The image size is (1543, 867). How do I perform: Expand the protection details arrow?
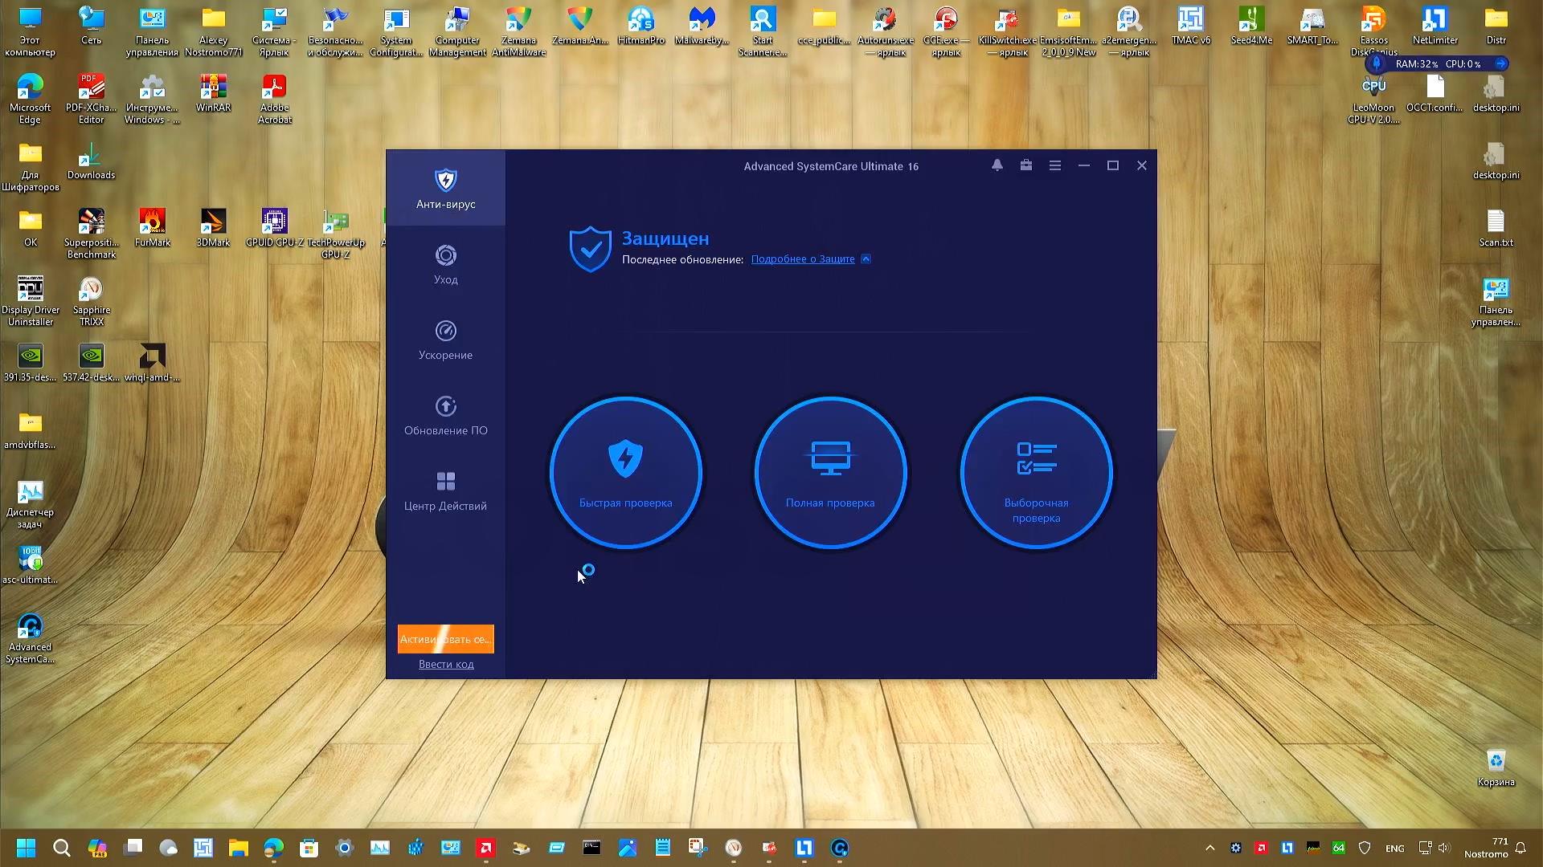click(x=866, y=259)
